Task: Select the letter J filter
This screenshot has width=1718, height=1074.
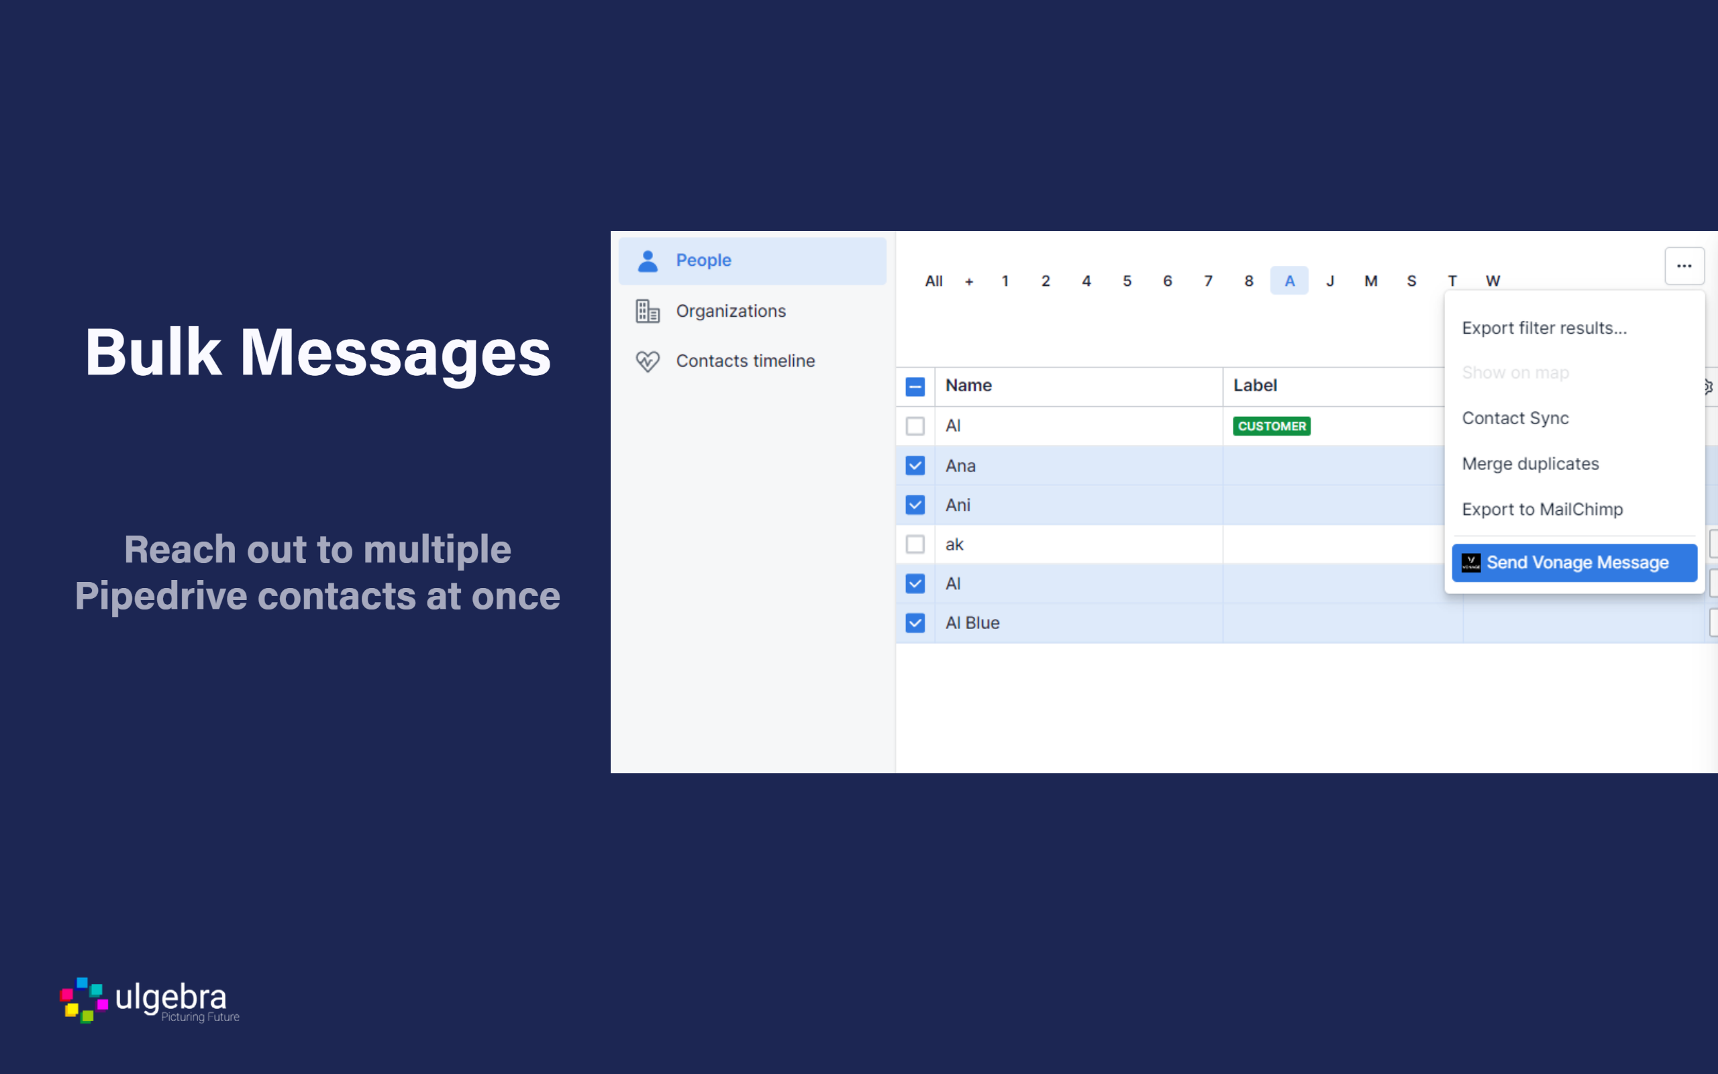Action: 1330,281
